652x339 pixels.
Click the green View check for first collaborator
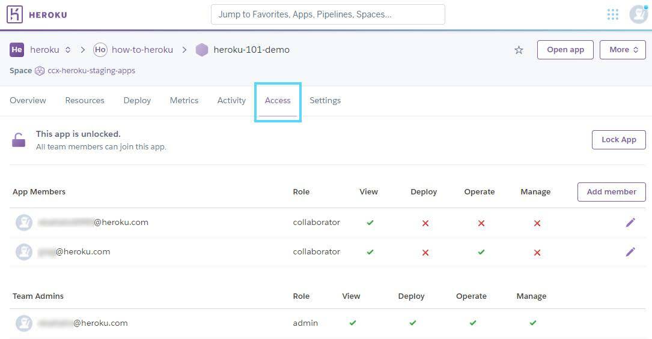point(370,223)
